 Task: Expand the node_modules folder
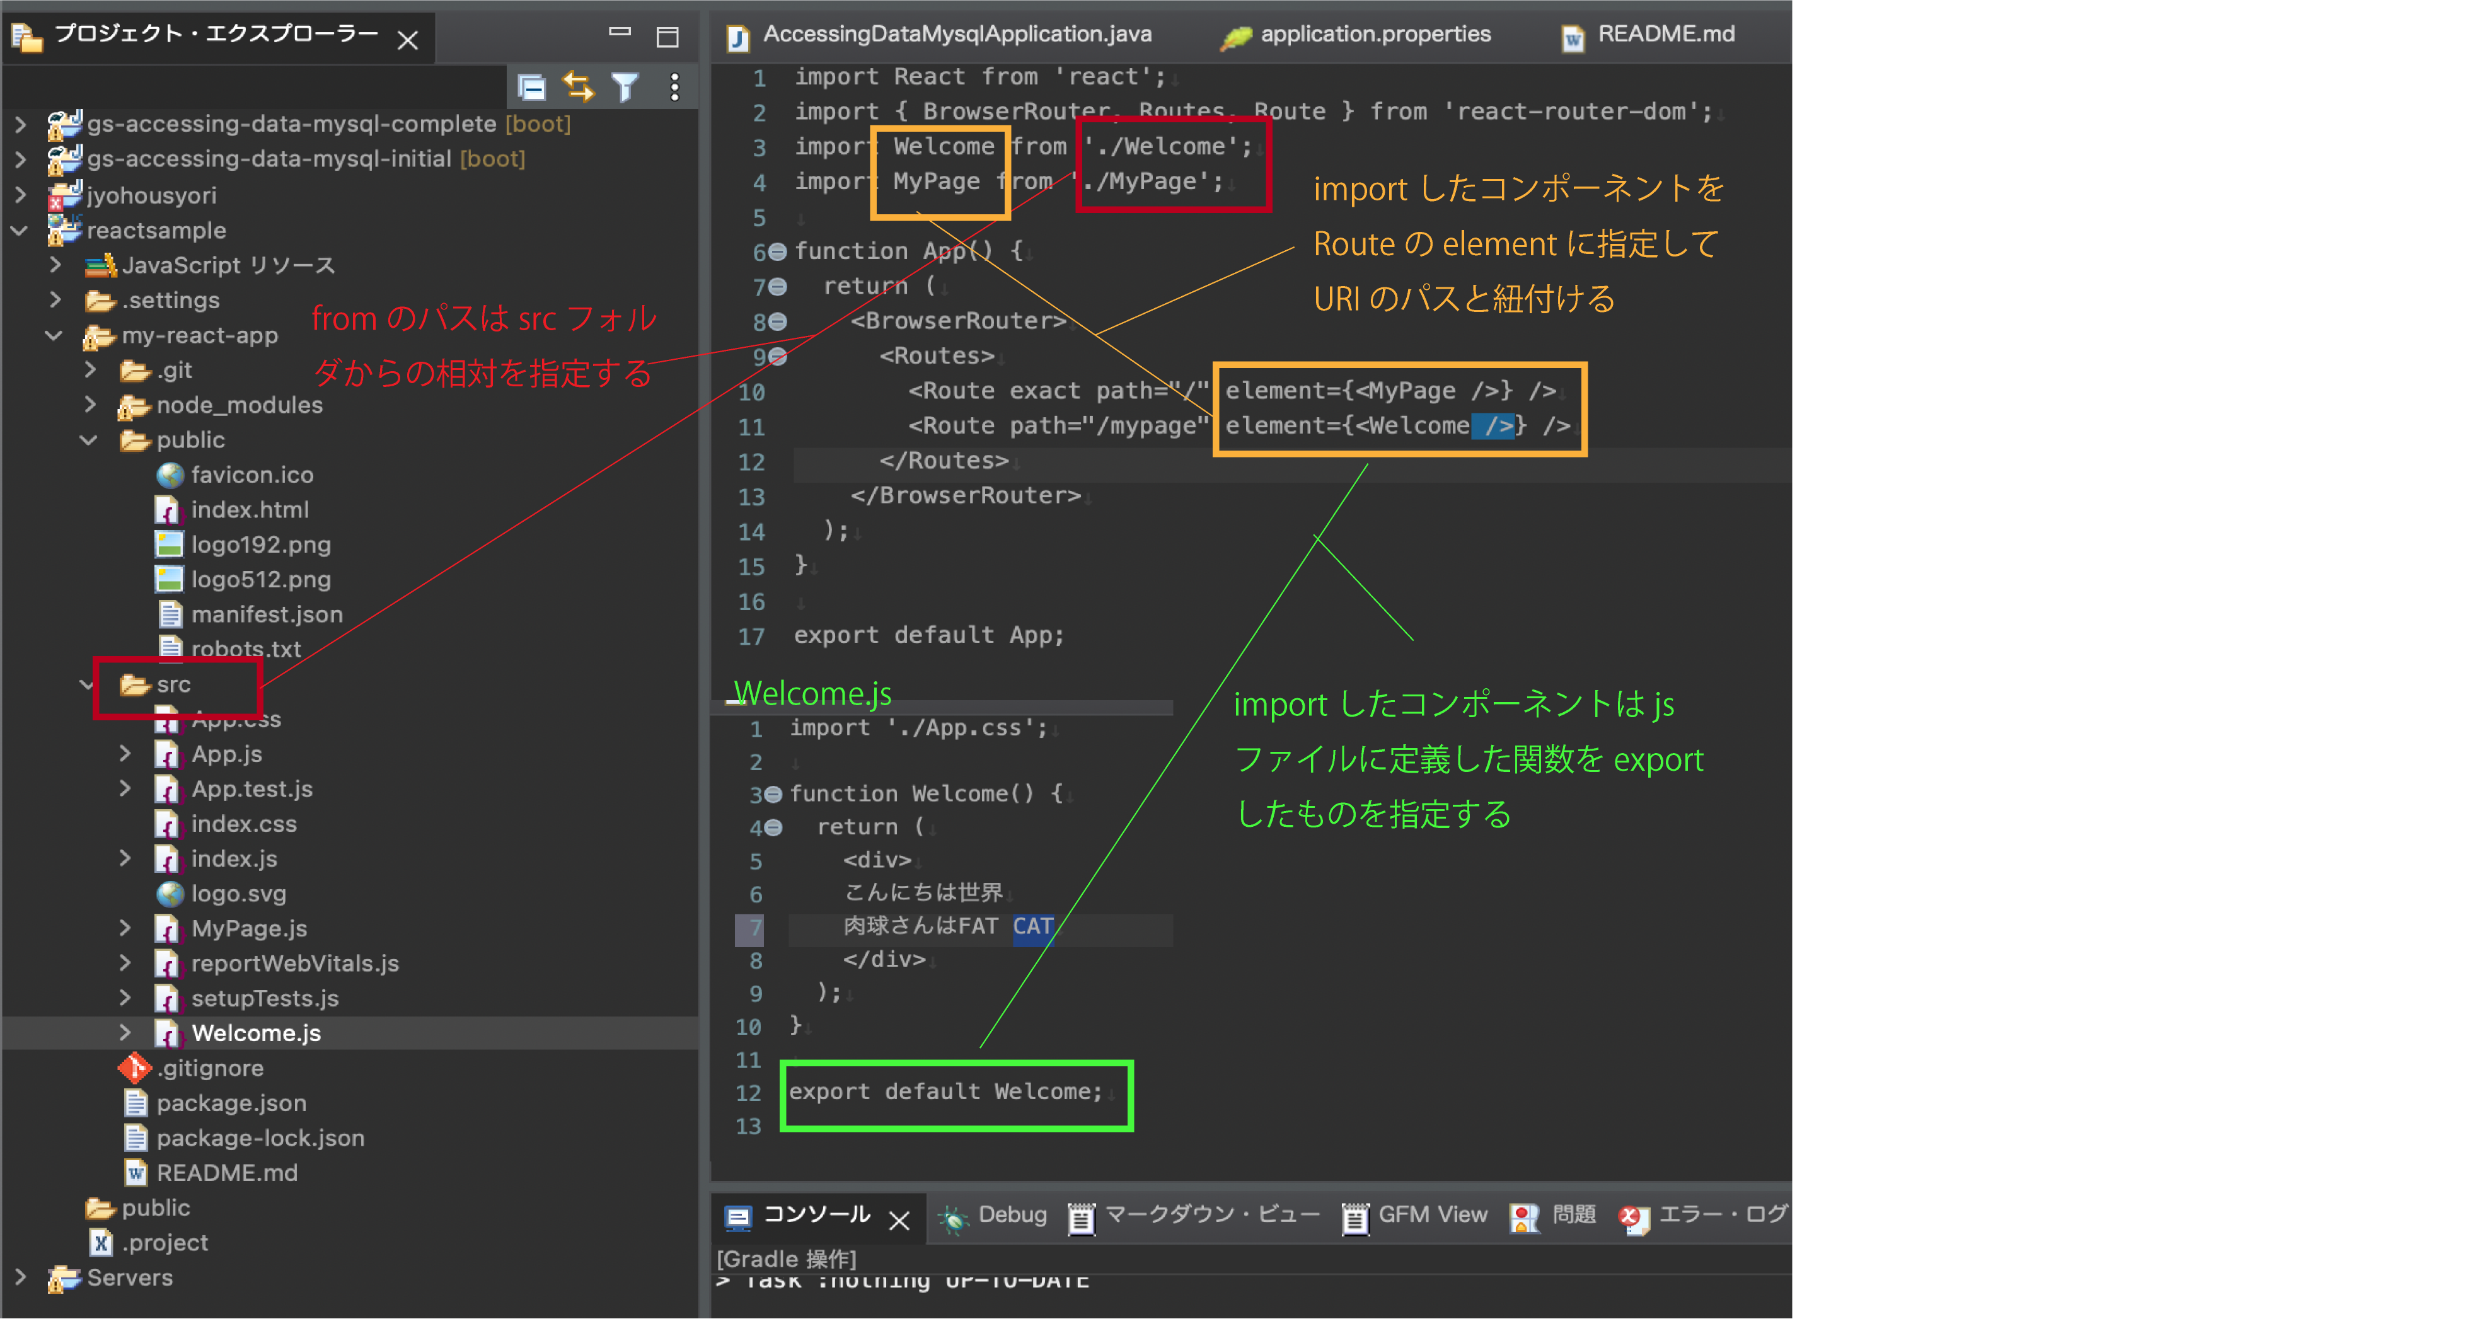point(91,405)
